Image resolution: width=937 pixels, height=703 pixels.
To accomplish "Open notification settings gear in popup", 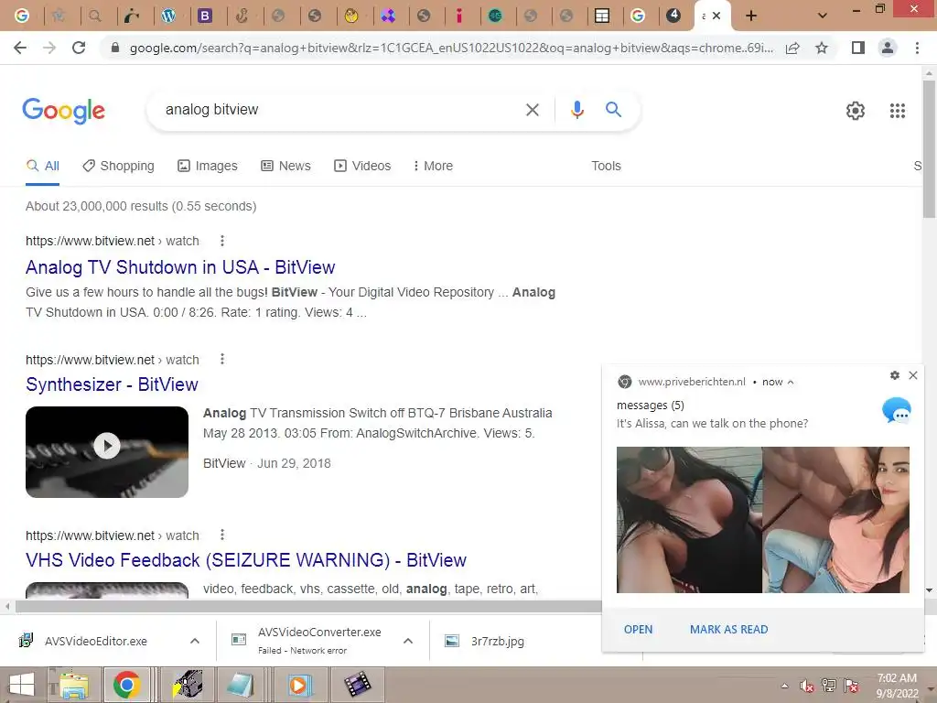I will tap(894, 375).
